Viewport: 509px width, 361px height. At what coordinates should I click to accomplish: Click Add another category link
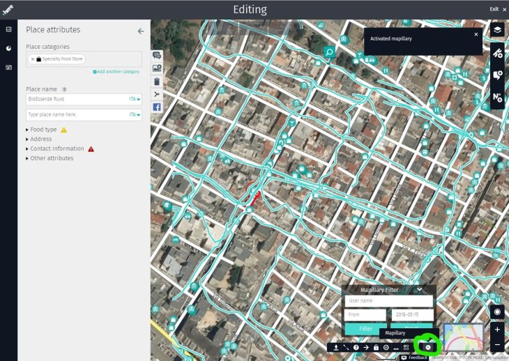(x=116, y=72)
